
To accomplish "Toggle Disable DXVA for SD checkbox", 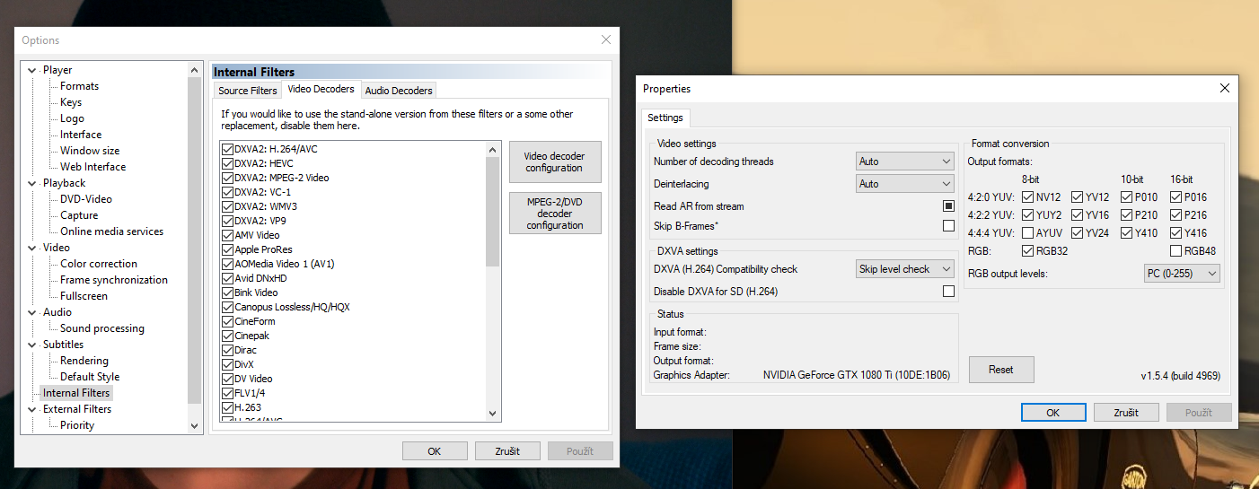I will click(x=948, y=292).
